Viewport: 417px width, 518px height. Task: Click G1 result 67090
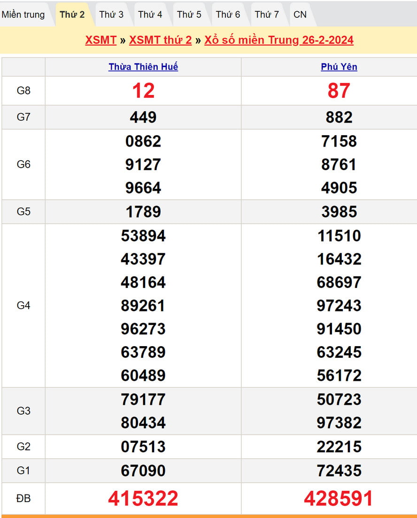(143, 471)
